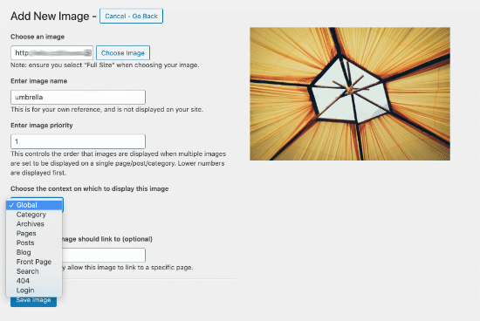Click the image URL input field
Viewport: 480px width, 321px height.
click(x=51, y=53)
